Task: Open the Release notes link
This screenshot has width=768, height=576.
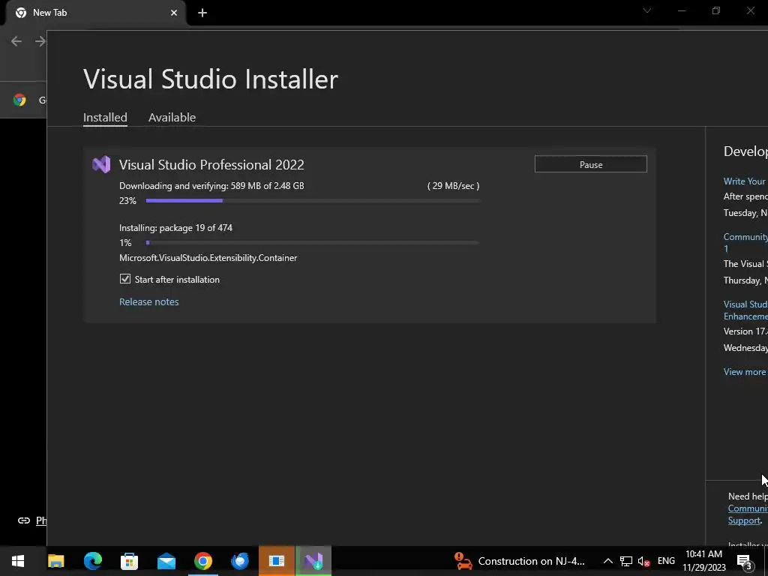Action: click(149, 301)
